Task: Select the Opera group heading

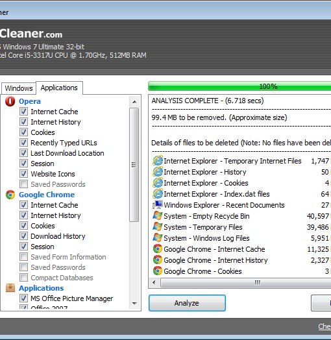Action: point(30,101)
